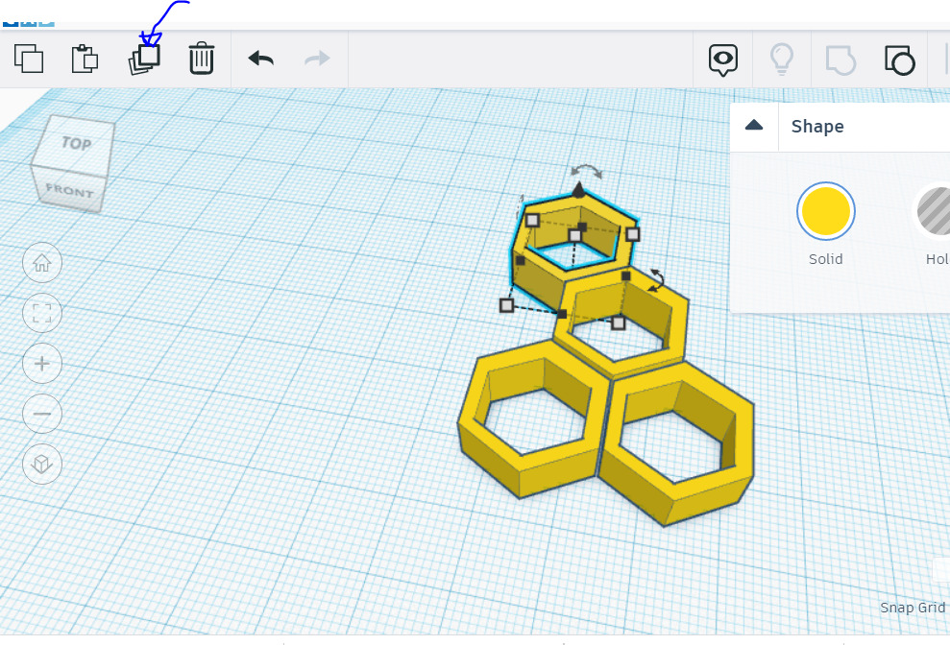This screenshot has height=645, width=950.
Task: Click the Shape panel title
Action: tap(817, 126)
